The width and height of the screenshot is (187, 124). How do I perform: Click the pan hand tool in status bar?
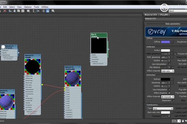[183, 121]
